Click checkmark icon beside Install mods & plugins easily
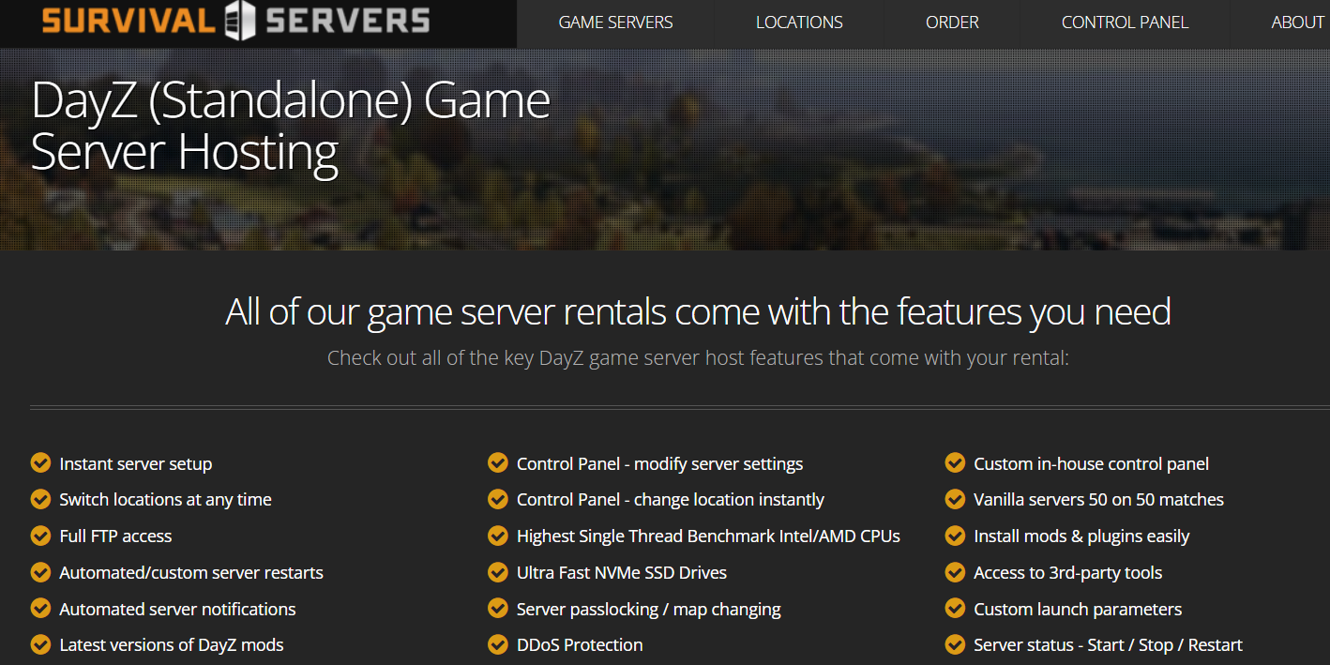The height and width of the screenshot is (665, 1330). click(955, 536)
